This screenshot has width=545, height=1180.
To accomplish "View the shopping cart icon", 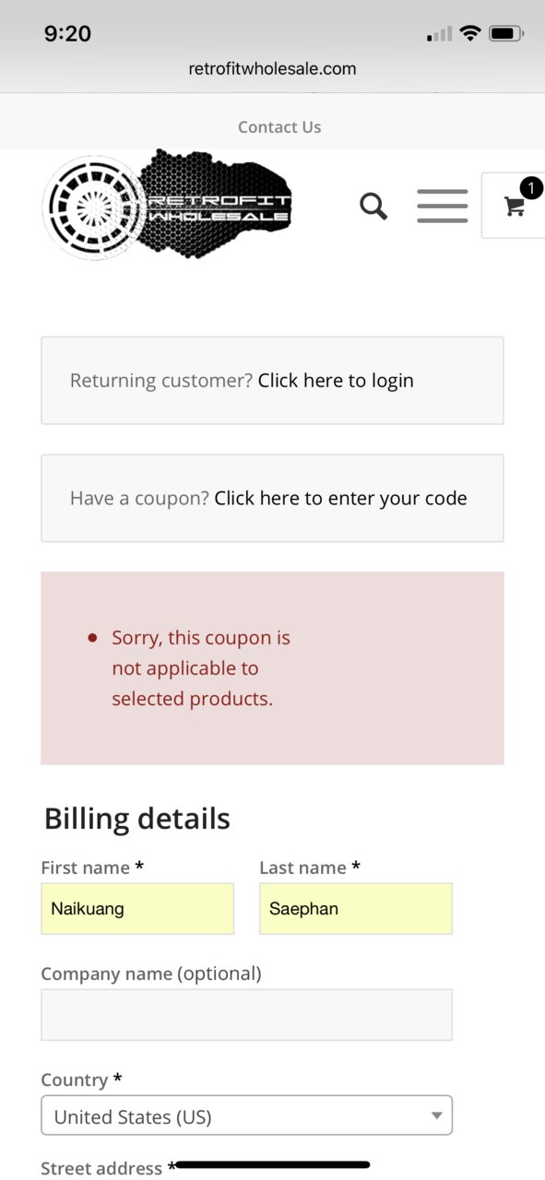I will [515, 206].
